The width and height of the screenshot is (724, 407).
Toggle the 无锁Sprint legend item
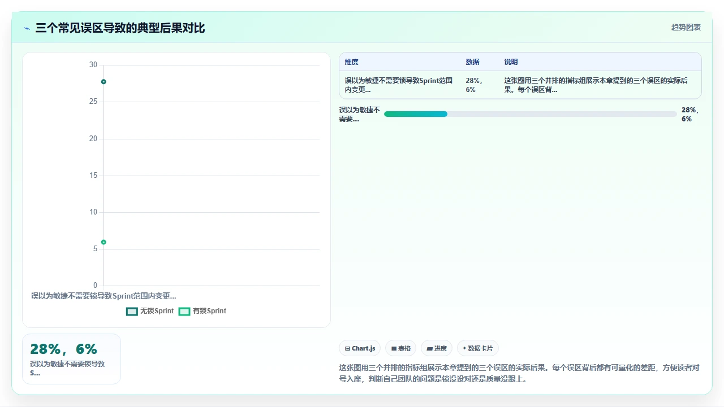coord(150,311)
